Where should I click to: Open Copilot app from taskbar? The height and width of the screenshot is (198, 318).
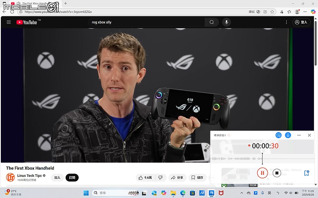click(x=163, y=193)
